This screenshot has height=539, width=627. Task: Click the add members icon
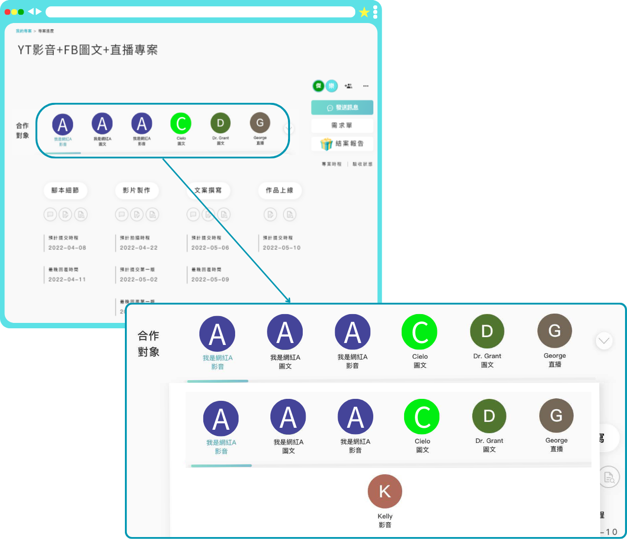(348, 86)
